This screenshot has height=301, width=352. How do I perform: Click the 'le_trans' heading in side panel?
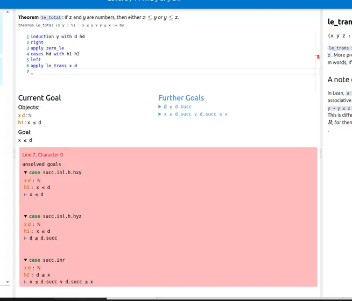(x=339, y=22)
